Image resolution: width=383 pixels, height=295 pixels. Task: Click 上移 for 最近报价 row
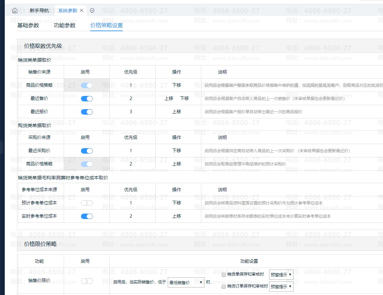(x=177, y=112)
